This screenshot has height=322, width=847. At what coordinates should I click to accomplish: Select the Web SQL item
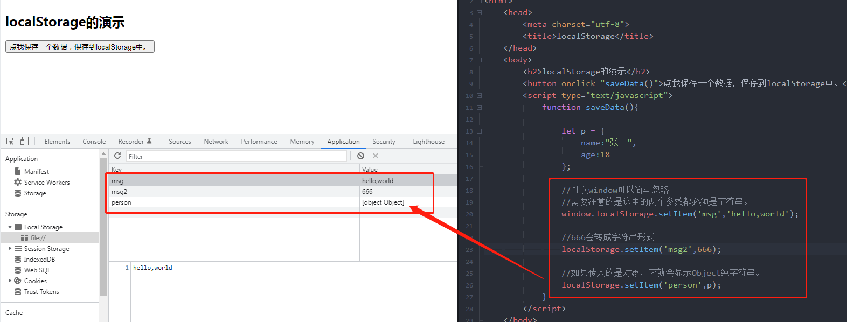[x=37, y=270]
